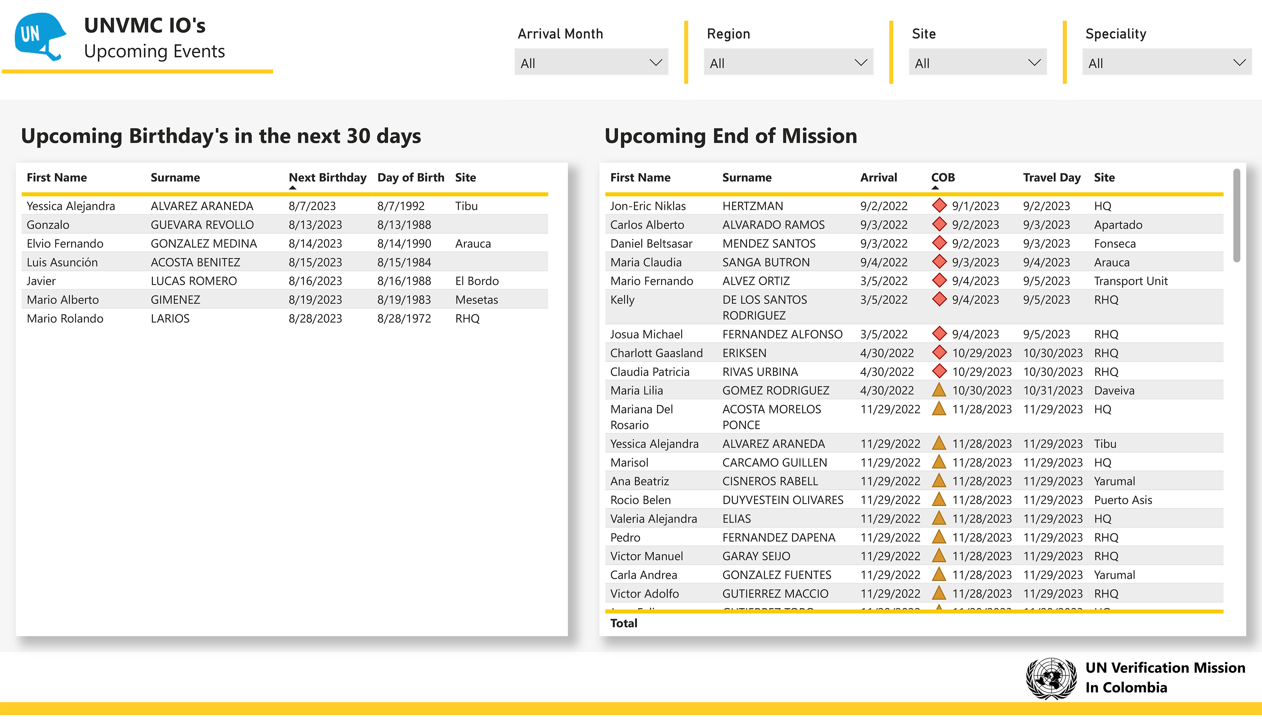Click birthday date 8/15/2023 for Luis Asunción
Screen dimensions: 1262x720
point(315,262)
